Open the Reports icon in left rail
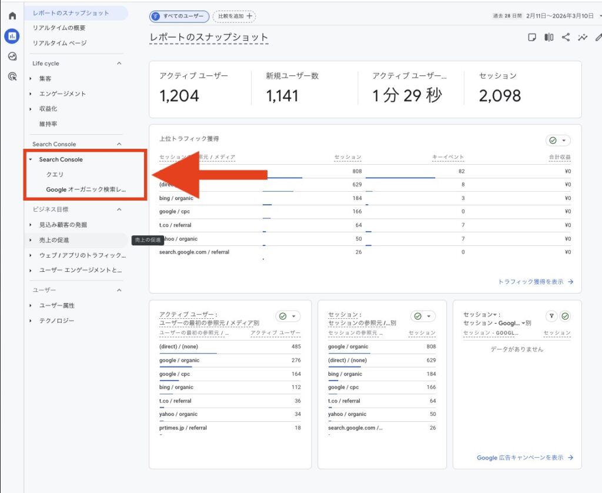Image resolution: width=602 pixels, height=493 pixels. click(12, 36)
